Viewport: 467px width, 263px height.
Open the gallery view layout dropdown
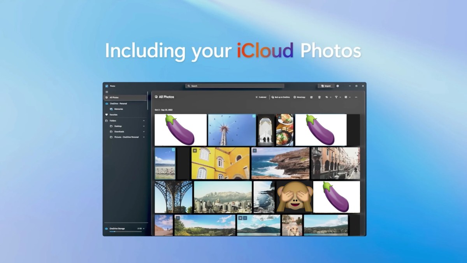(x=347, y=97)
